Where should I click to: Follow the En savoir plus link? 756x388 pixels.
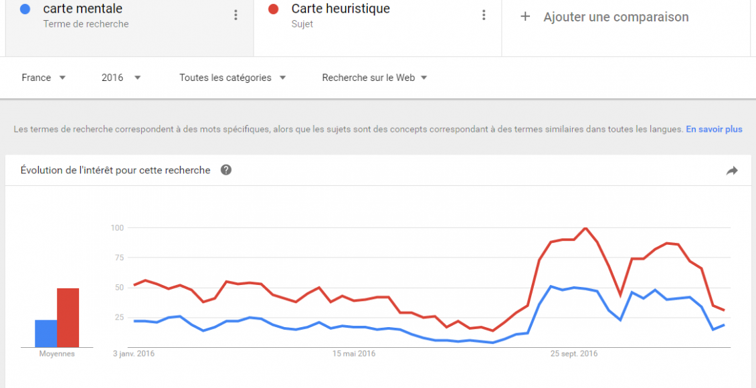click(714, 129)
